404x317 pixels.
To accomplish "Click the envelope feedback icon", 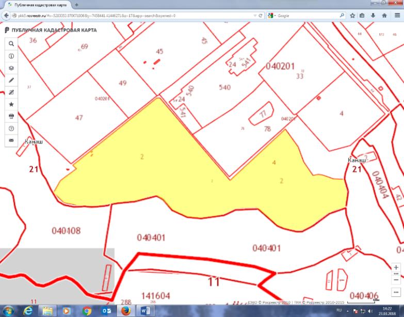I will (11, 140).
